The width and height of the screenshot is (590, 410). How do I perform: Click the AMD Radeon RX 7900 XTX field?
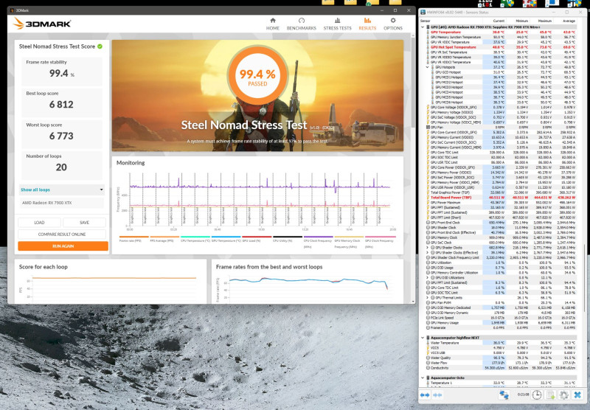pyautogui.click(x=62, y=203)
